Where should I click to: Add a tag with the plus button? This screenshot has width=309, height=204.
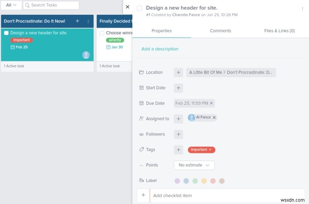coord(178,150)
